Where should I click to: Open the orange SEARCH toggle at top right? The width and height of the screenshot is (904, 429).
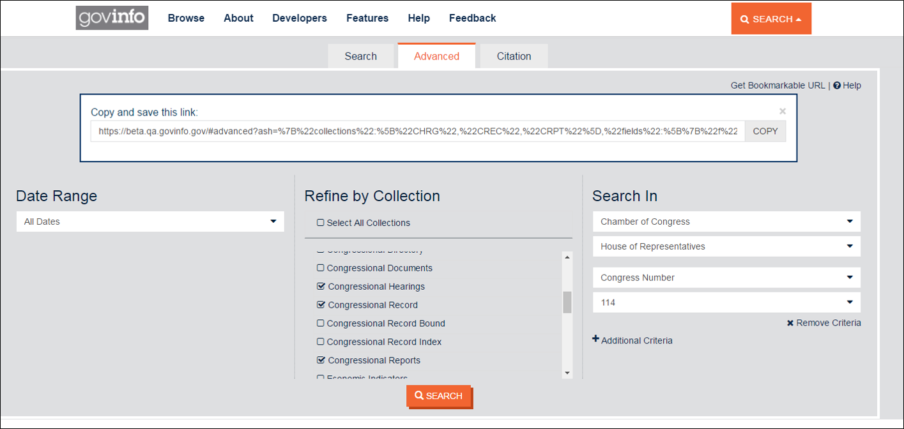coord(770,19)
